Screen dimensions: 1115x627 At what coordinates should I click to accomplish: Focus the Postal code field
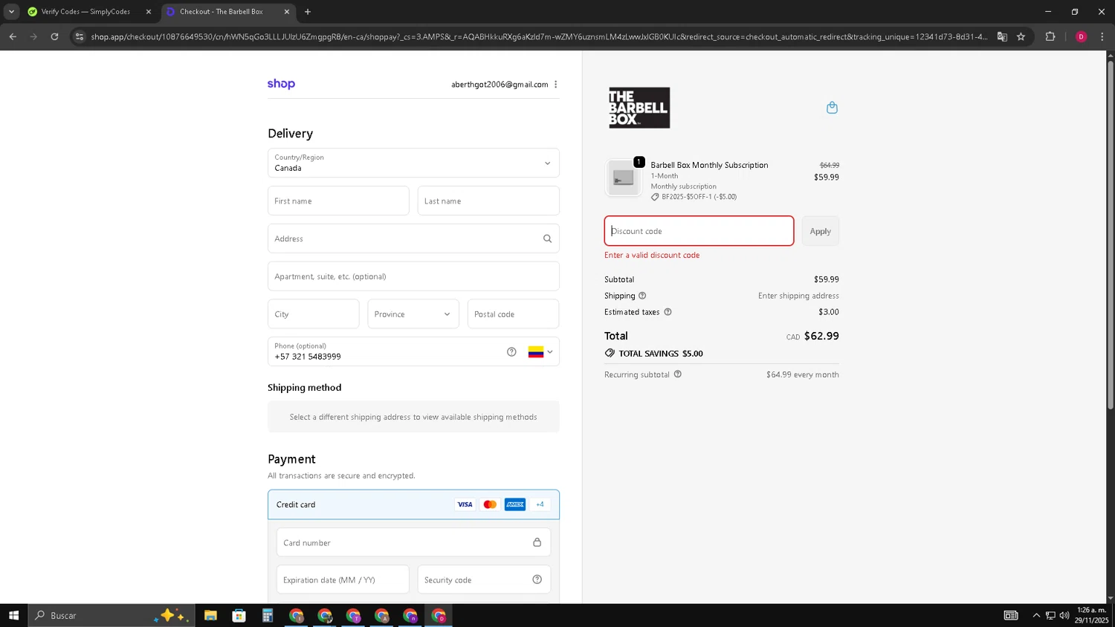click(513, 313)
